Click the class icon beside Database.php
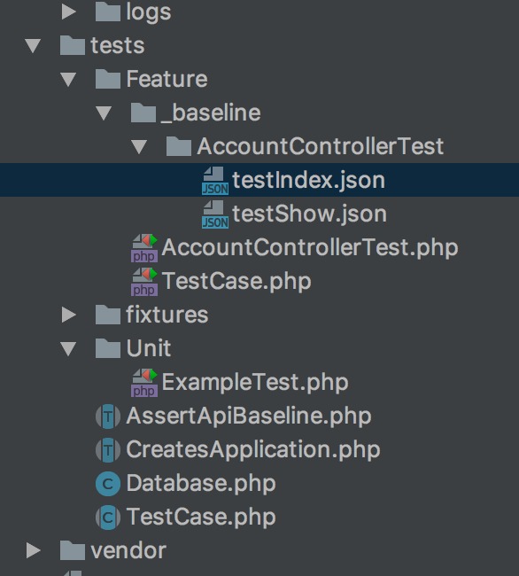The width and height of the screenshot is (519, 576). 108,484
